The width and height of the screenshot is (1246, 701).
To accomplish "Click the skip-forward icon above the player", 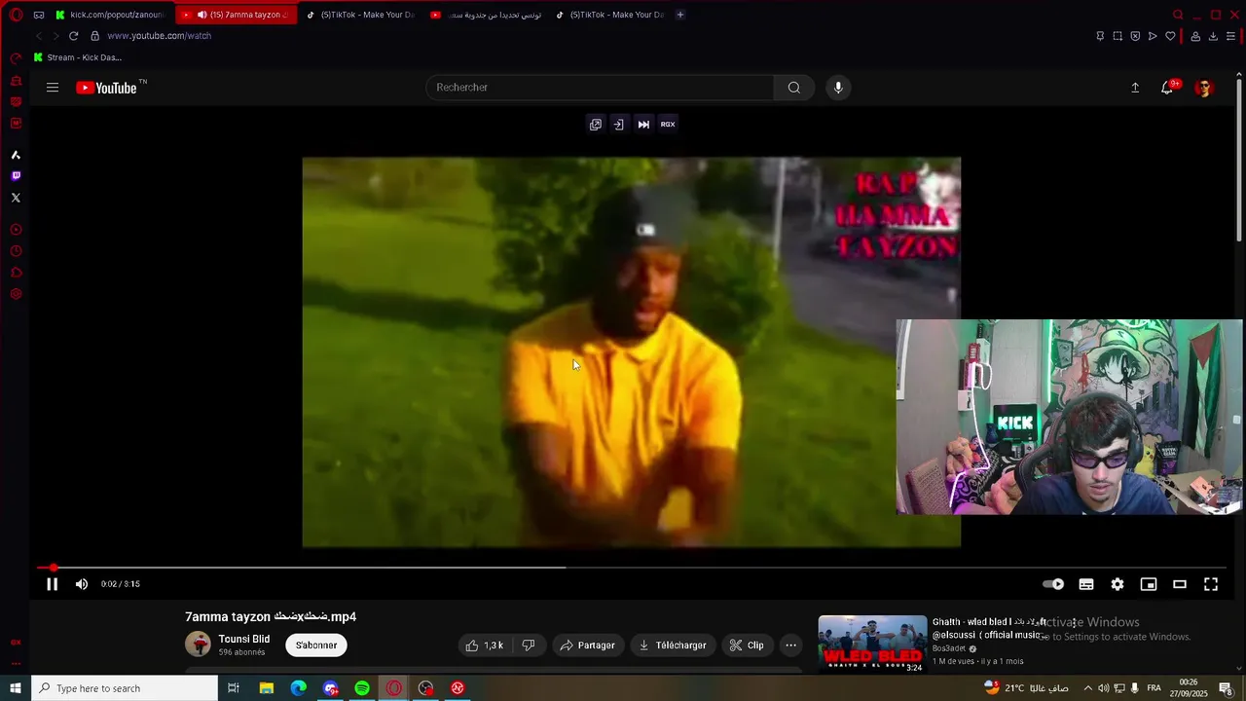I will pyautogui.click(x=643, y=125).
